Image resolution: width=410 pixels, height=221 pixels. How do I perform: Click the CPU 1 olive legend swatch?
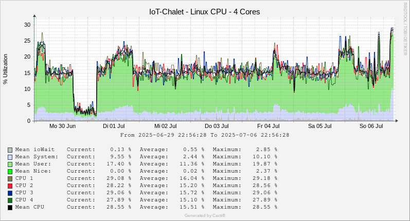[x=10, y=179]
